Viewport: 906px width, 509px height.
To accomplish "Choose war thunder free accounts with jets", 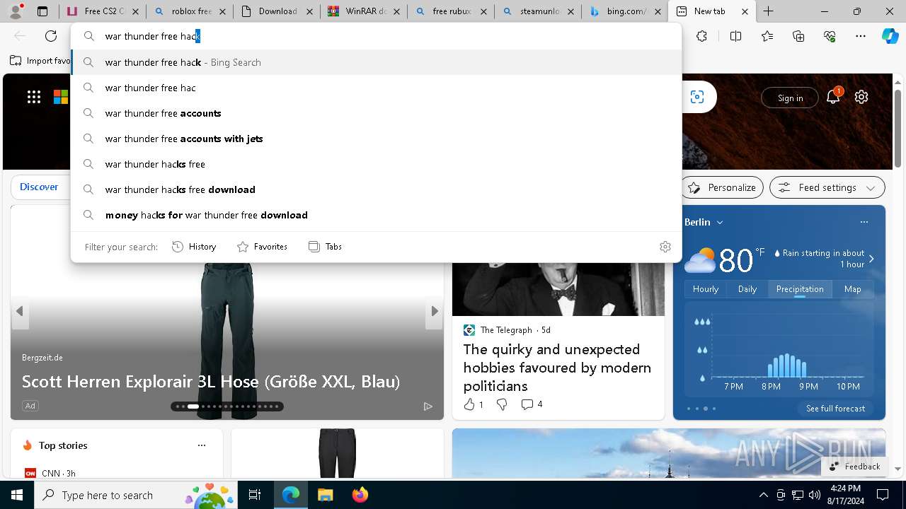I will tap(377, 139).
